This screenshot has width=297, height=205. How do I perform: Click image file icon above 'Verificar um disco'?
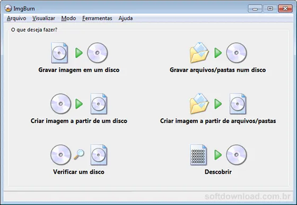pos(99,155)
